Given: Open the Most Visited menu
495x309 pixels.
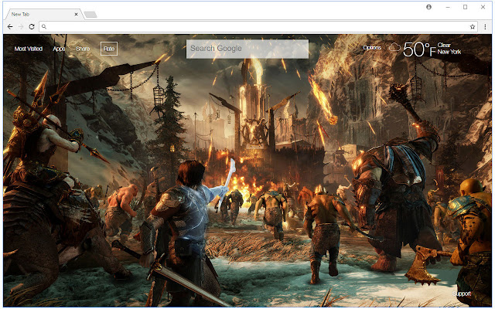Looking at the screenshot, I should pyautogui.click(x=29, y=49).
